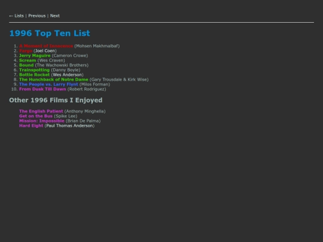Viewport: 323px width, 242px height.
Task: Select director name Spike Lee
Action: 66,116
